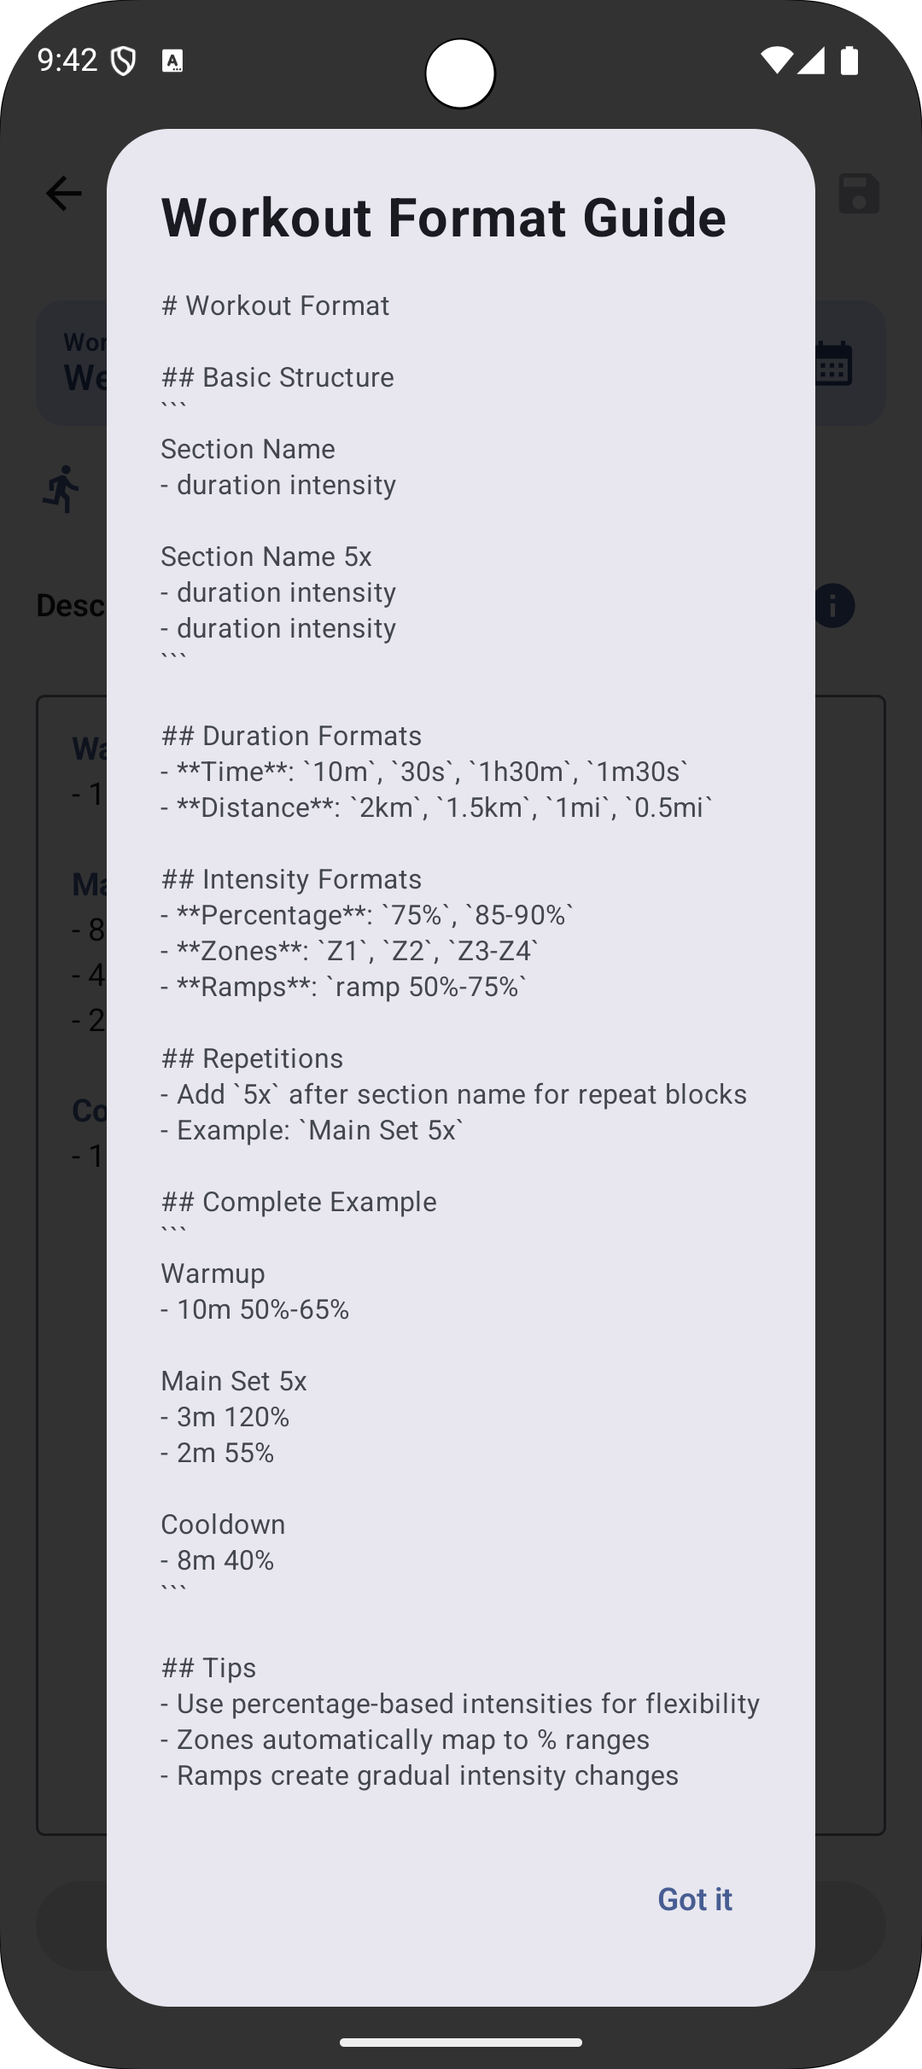Click the '## Intensity Formats' heading line

pyautogui.click(x=291, y=879)
